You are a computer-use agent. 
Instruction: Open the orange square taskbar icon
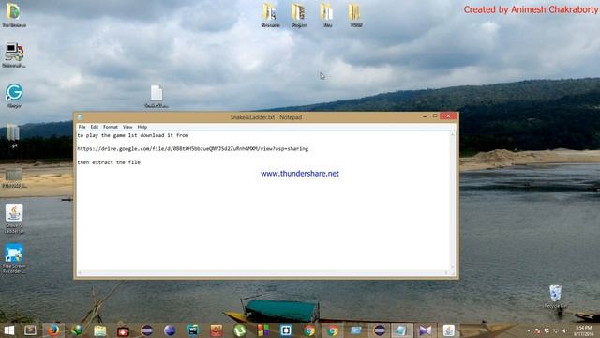[217, 330]
